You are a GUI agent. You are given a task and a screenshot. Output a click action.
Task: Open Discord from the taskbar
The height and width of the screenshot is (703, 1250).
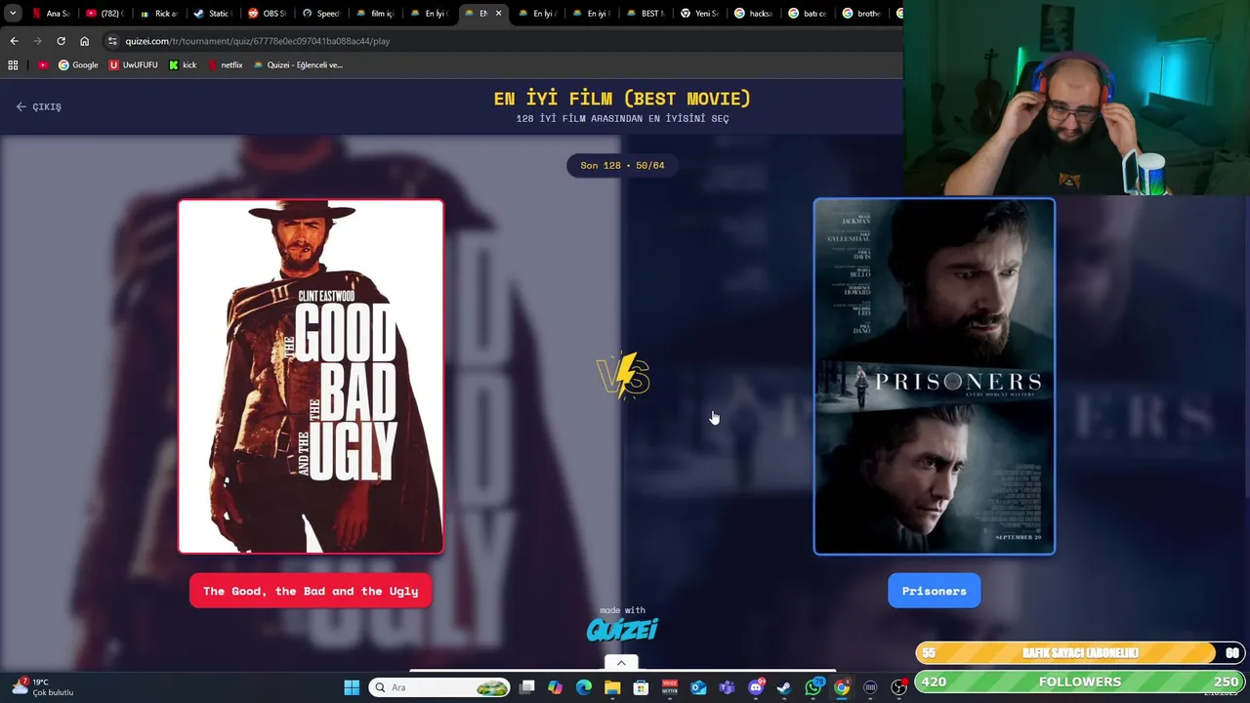[756, 687]
